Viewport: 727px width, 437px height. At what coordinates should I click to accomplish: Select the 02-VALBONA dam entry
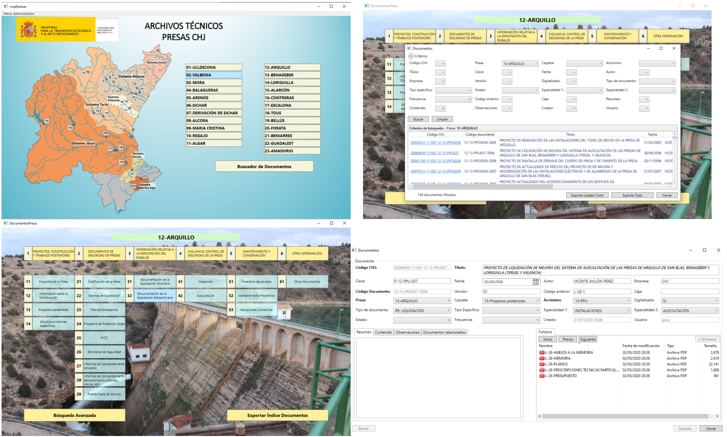[214, 75]
